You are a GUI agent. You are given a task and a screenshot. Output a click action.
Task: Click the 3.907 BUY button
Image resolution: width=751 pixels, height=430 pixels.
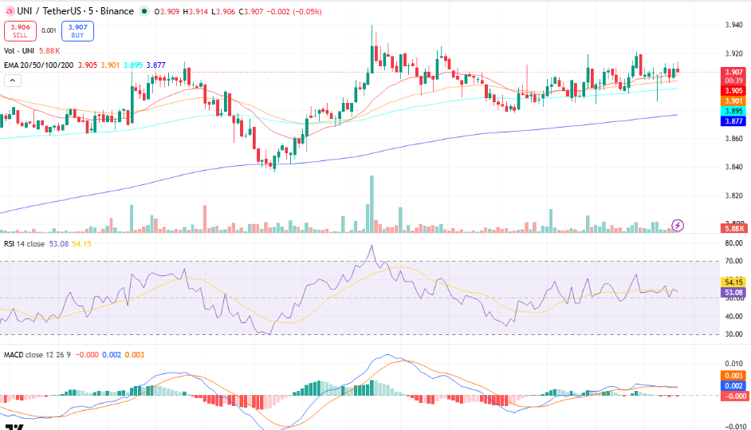pos(77,31)
